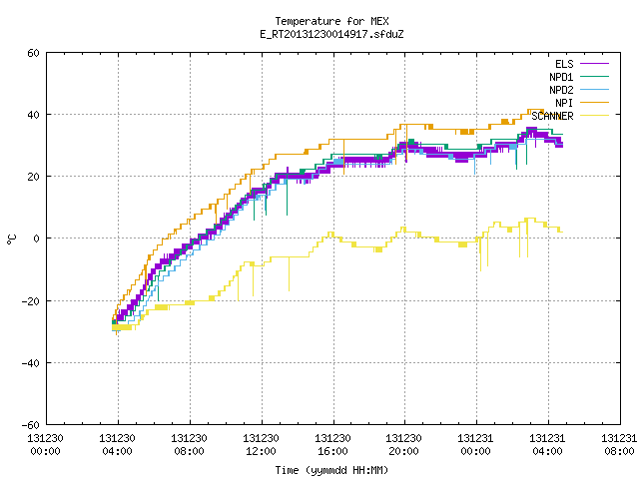The width and height of the screenshot is (639, 479).
Task: Click the x-axis label 131230 12:00
Action: point(261,445)
